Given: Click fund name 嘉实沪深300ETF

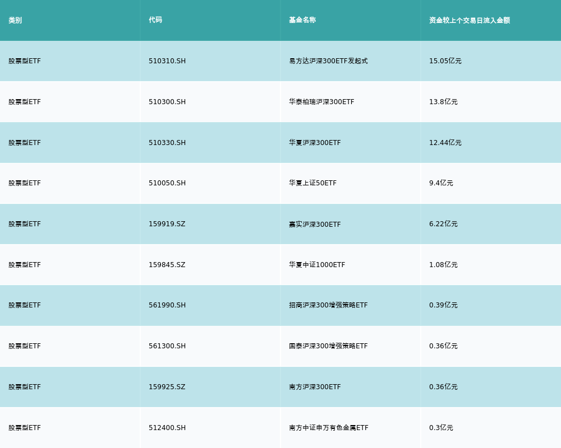Looking at the screenshot, I should pos(315,225).
